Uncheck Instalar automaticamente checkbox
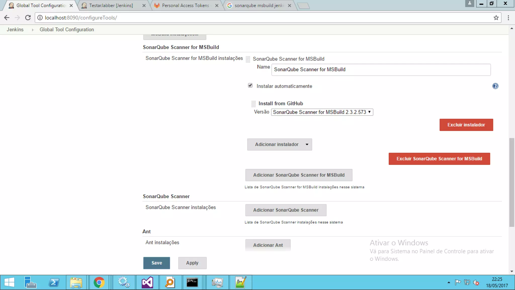This screenshot has height=290, width=515. pyautogui.click(x=250, y=86)
